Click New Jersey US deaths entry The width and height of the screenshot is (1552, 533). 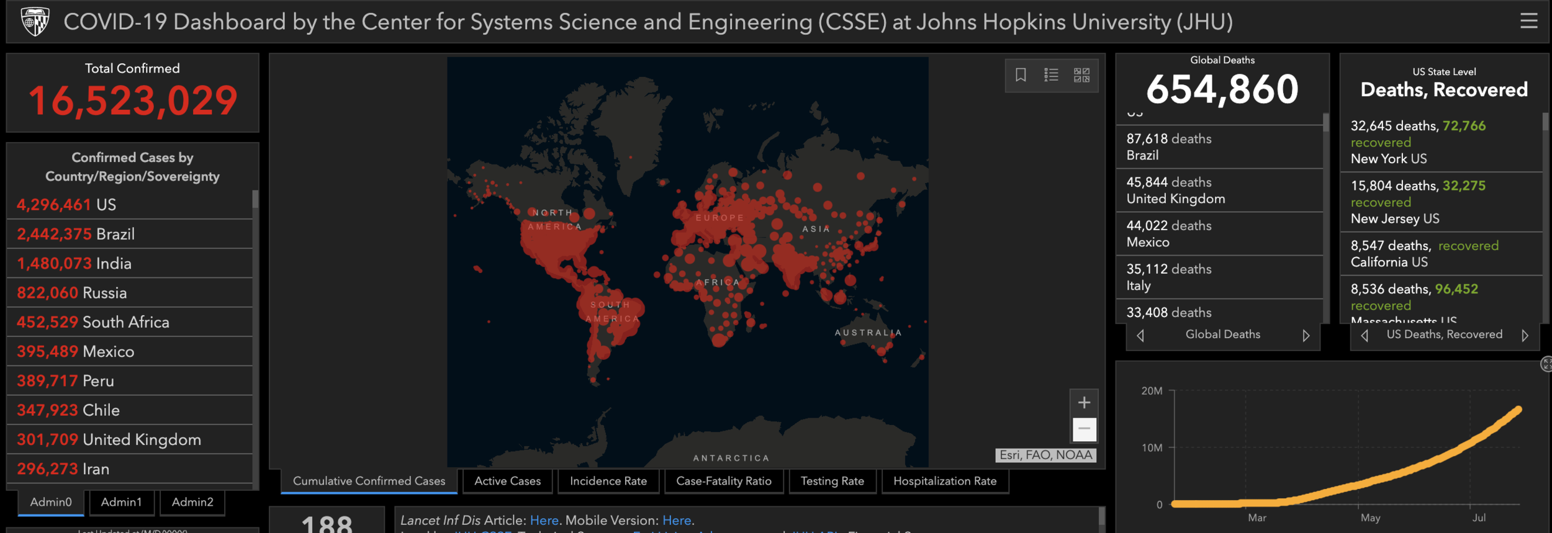pyautogui.click(x=1441, y=202)
